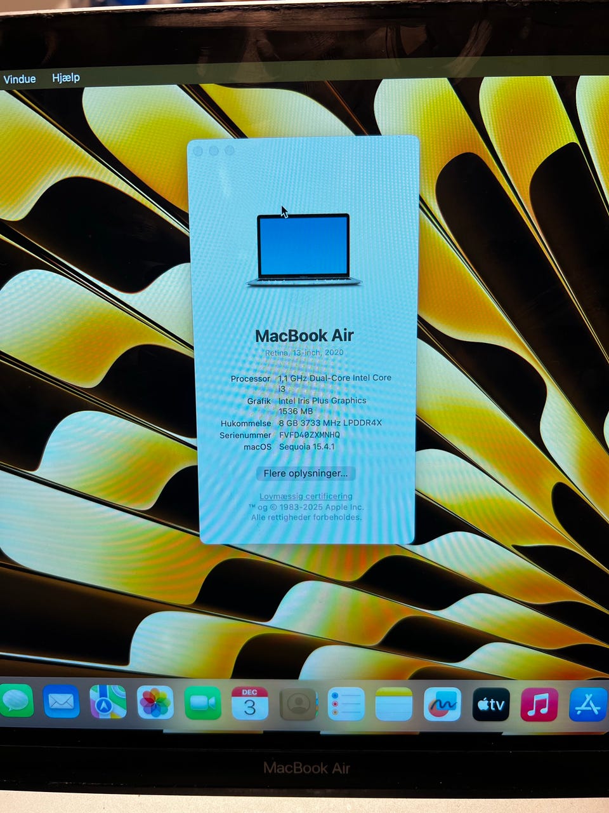Screen dimensions: 609x813
Task: Open the App Store icon
Action: click(588, 704)
